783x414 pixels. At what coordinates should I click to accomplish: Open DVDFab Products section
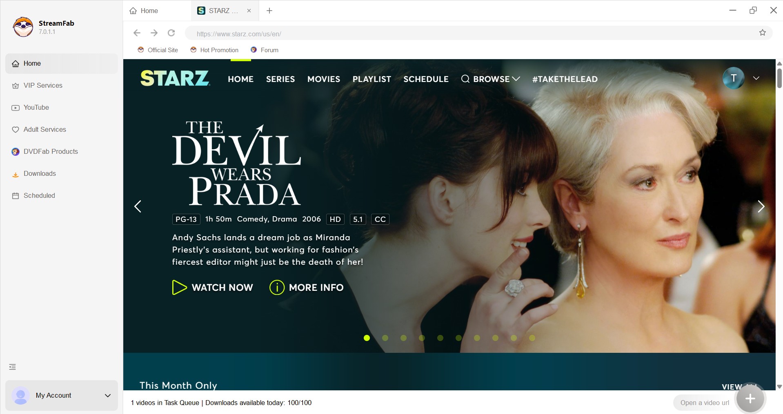51,151
